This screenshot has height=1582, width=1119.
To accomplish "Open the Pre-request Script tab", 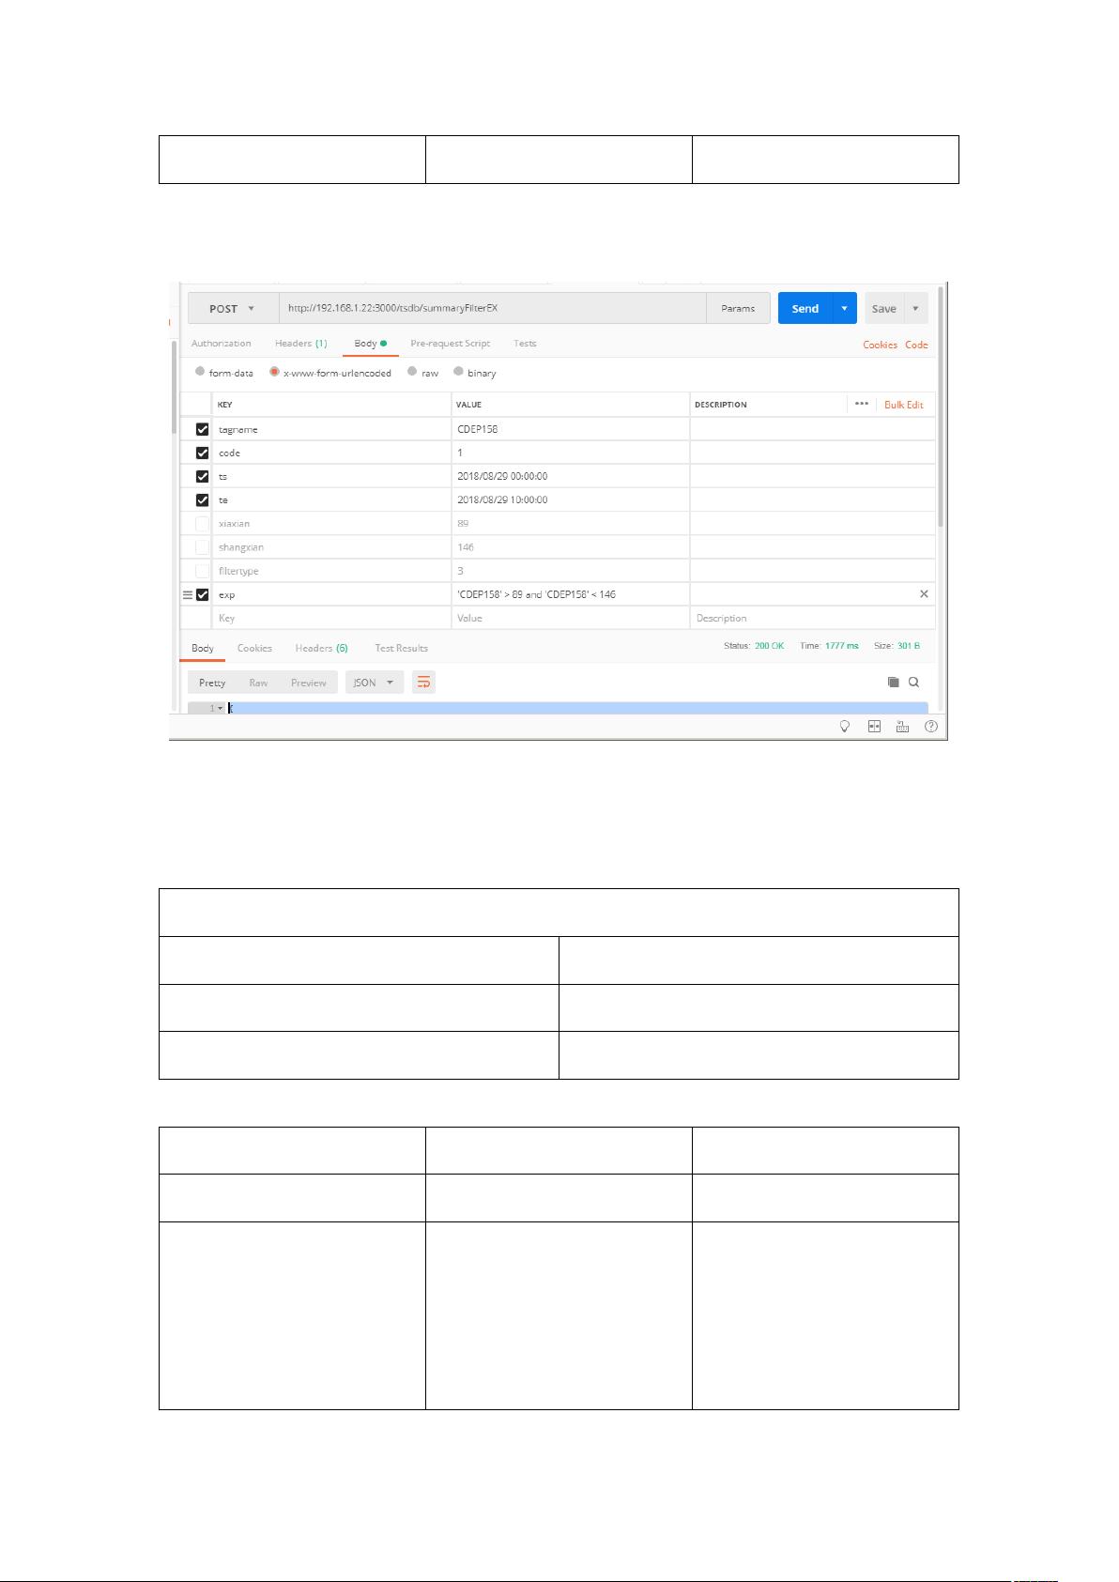I will (x=451, y=344).
